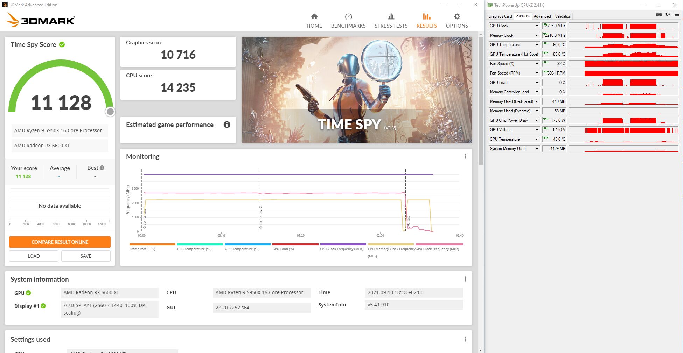The height and width of the screenshot is (353, 683).
Task: Open the Monitoring panel three-dot menu
Action: tap(465, 156)
